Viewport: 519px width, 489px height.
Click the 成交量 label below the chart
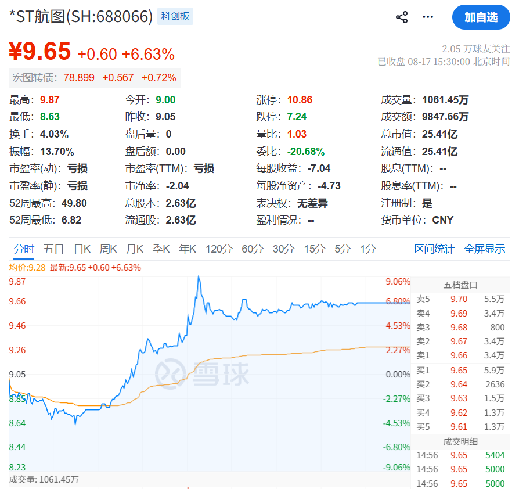tap(44, 479)
